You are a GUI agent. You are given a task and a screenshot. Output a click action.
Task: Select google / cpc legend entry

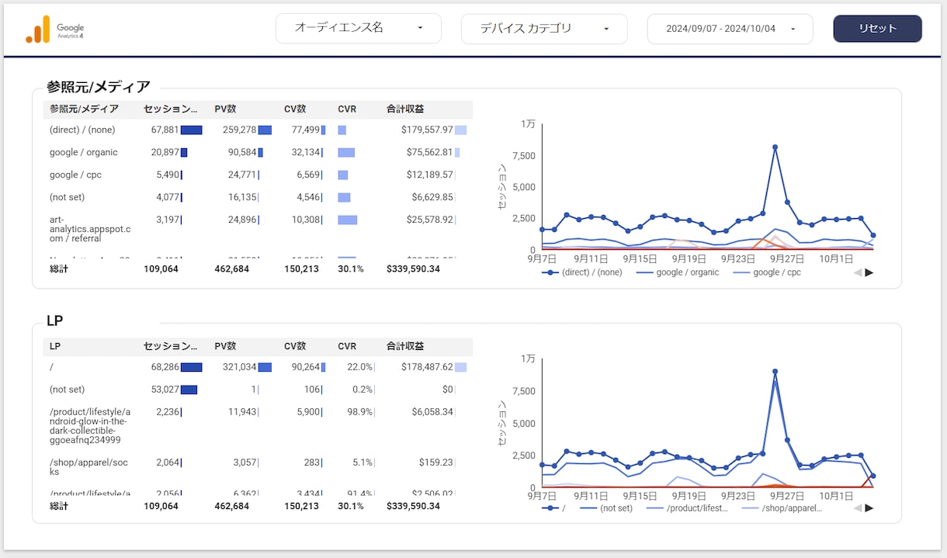(767, 272)
